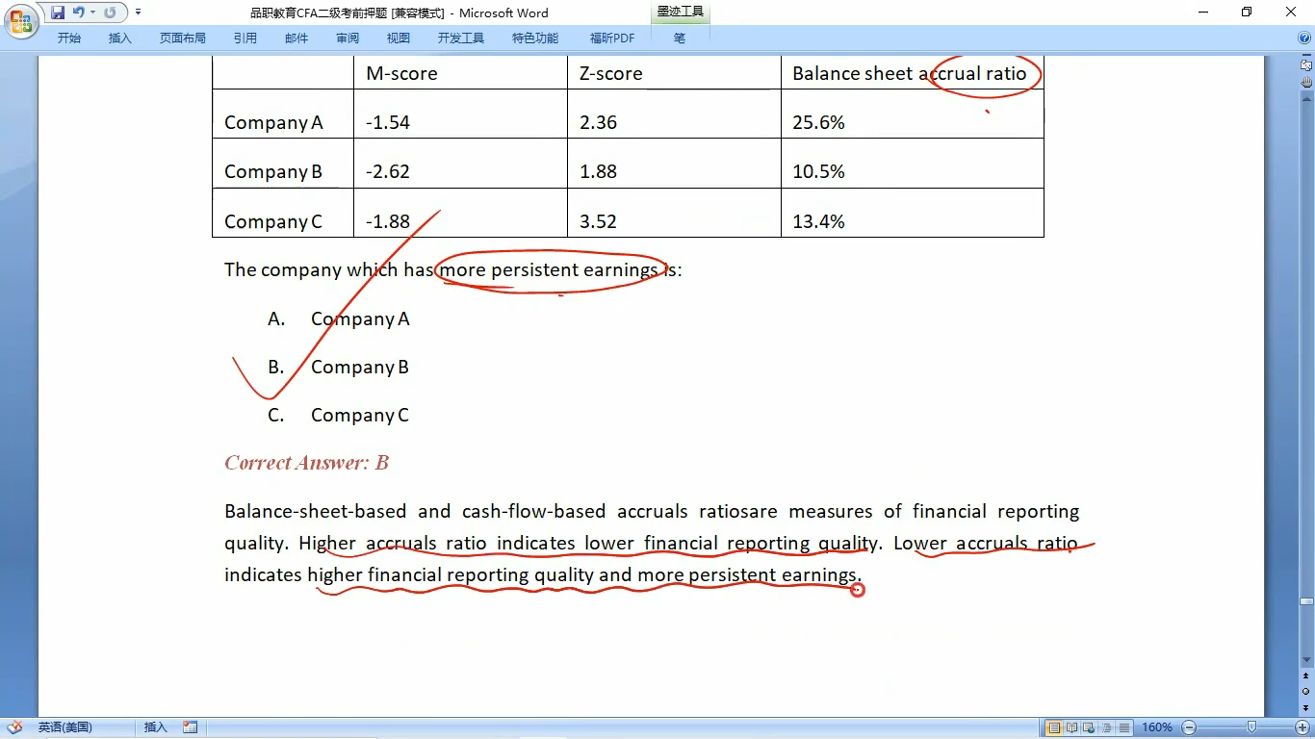Click the 1.88 Z-score value
This screenshot has width=1315, height=739.
598,171
